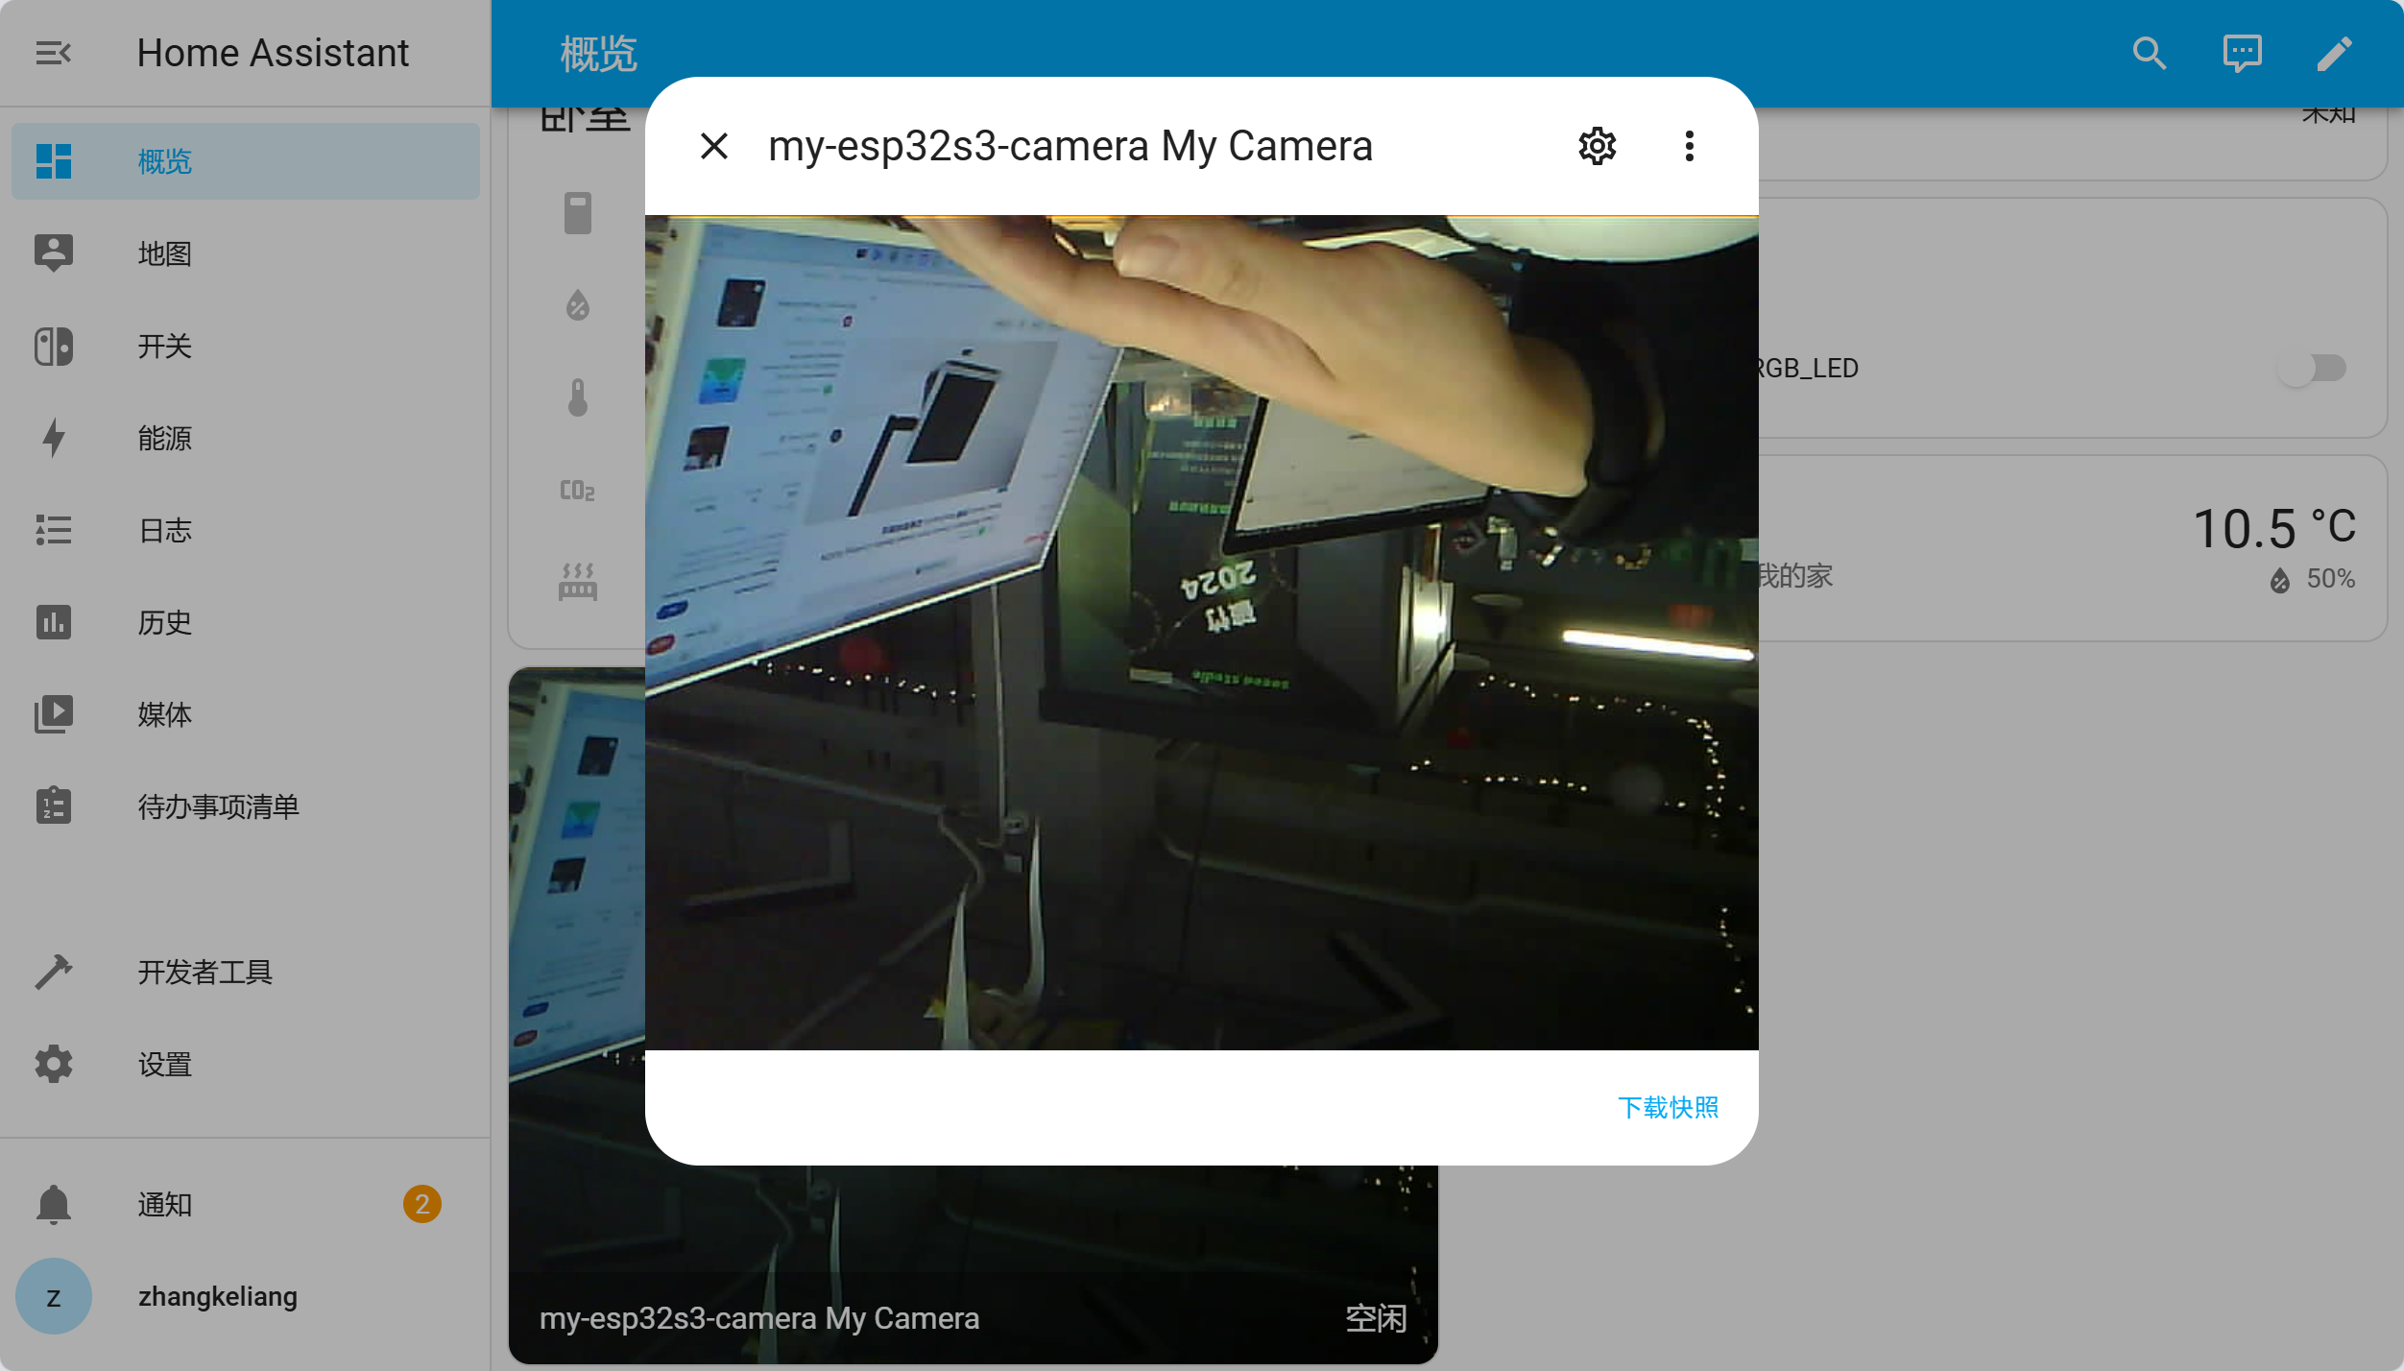Image resolution: width=2404 pixels, height=1371 pixels.
Task: Toggle the RGB_LED switch
Action: (x=2312, y=368)
